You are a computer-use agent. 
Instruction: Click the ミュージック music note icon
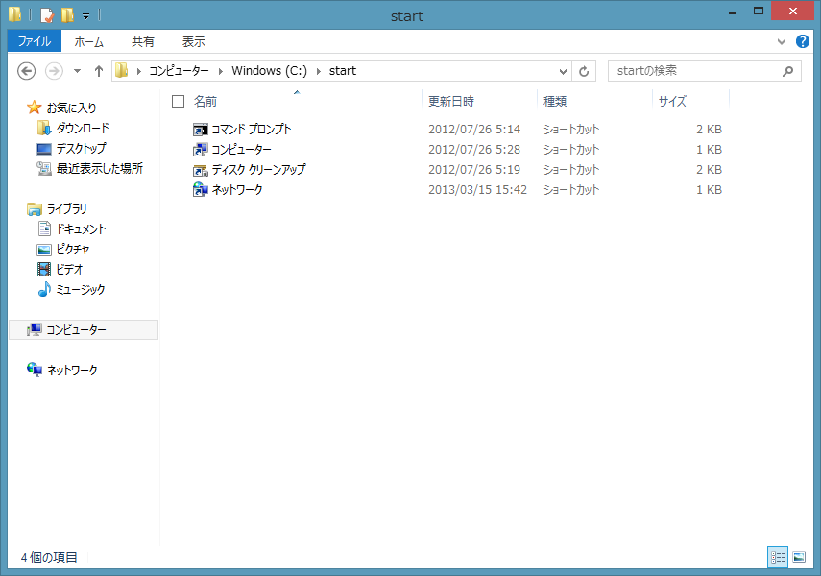[x=44, y=289]
